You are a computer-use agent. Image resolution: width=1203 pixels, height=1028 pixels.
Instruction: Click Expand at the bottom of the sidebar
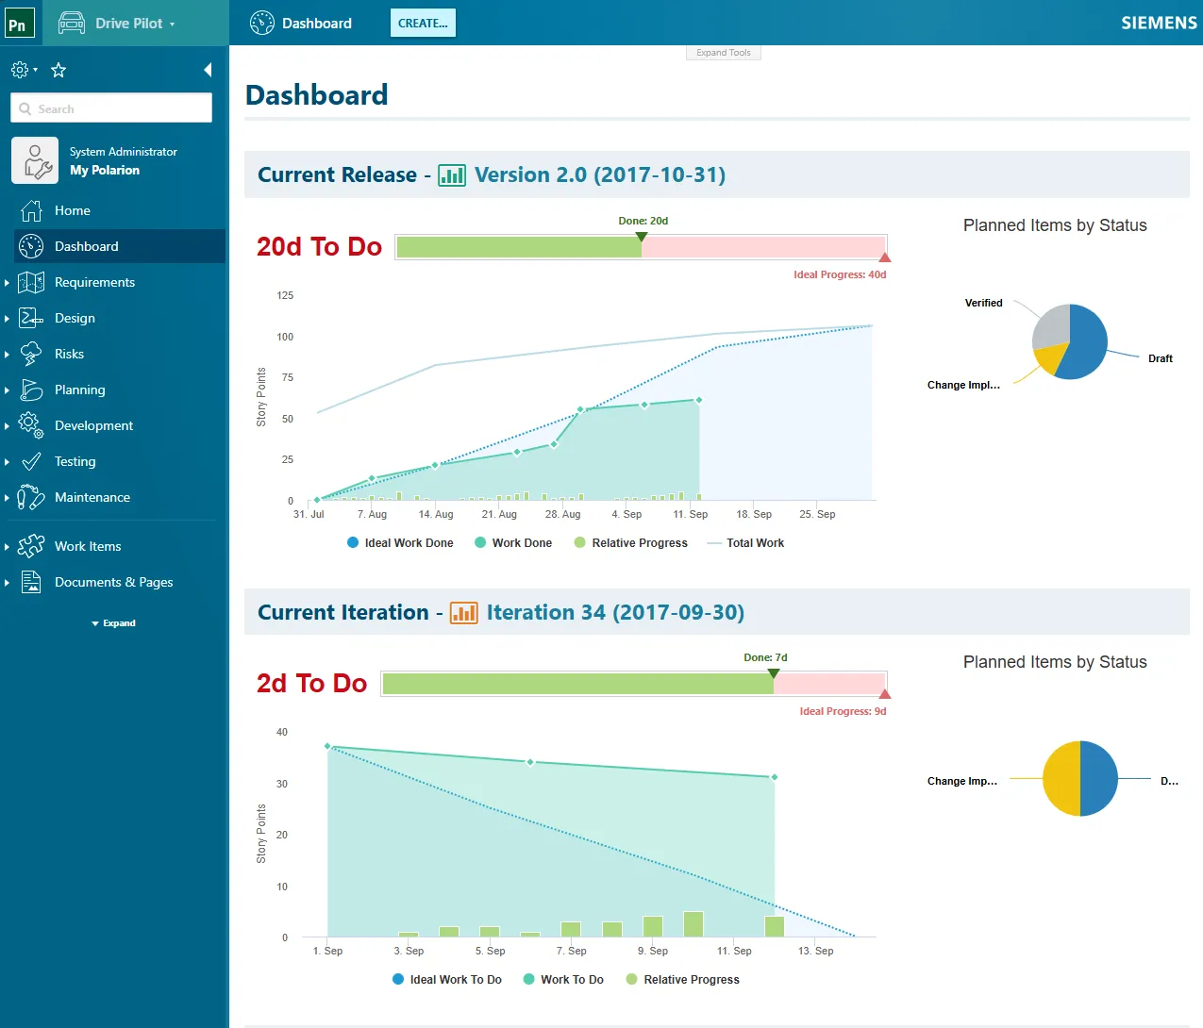tap(113, 622)
